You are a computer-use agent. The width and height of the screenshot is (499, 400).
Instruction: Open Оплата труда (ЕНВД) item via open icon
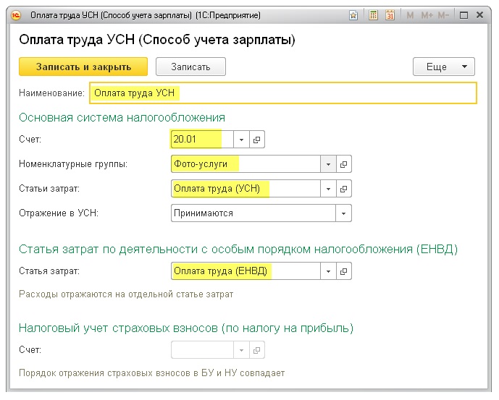tap(344, 271)
